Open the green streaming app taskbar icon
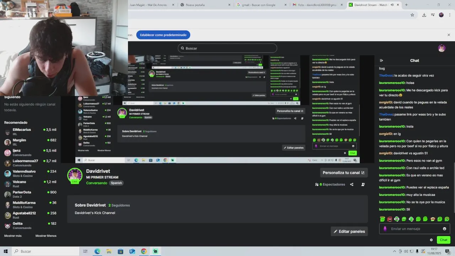 [155, 251]
